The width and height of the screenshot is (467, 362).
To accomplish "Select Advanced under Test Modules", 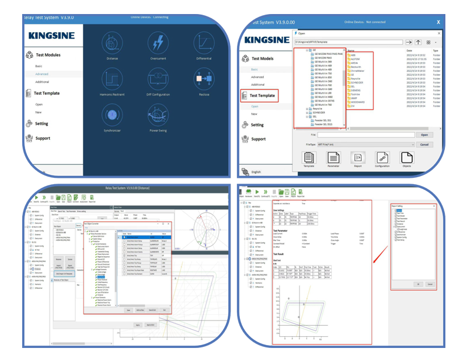I will coord(41,74).
